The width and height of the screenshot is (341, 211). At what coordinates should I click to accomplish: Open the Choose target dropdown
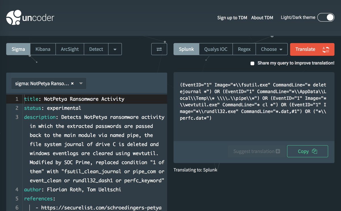point(272,49)
